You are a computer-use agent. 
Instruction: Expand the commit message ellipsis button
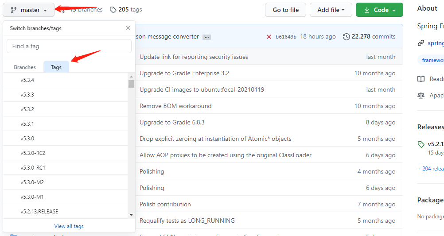pos(206,37)
